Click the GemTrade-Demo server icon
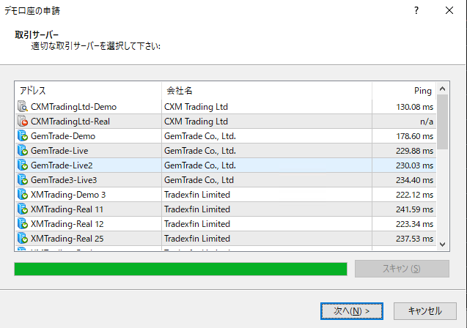Viewport: 467px width, 328px height. click(23, 135)
